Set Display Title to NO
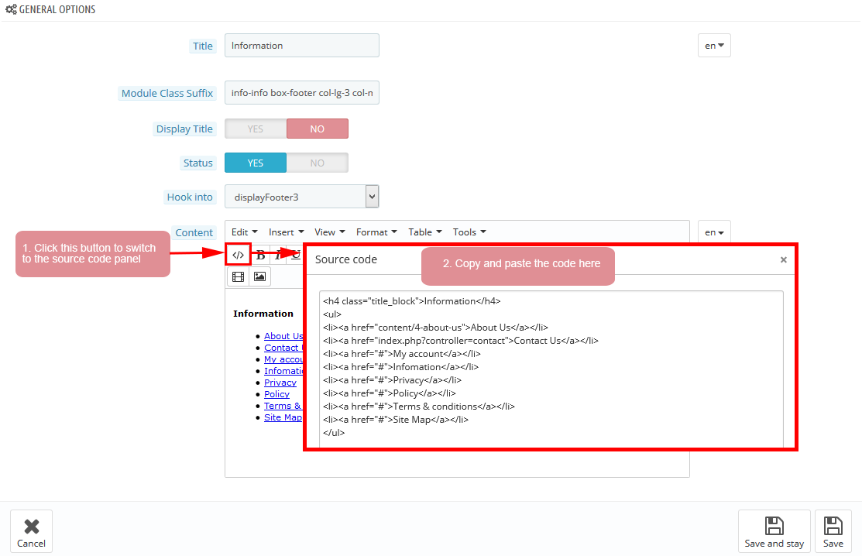862x556 pixels. pyautogui.click(x=318, y=129)
